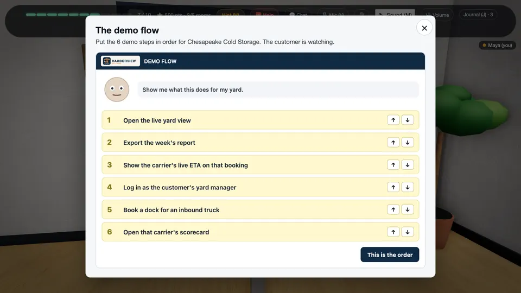Move 'Open the live yard view' up
521x293 pixels.
[393, 120]
